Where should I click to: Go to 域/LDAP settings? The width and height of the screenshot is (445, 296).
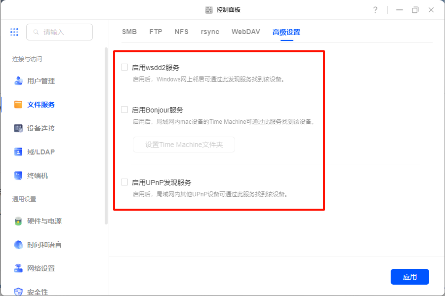pyautogui.click(x=41, y=152)
